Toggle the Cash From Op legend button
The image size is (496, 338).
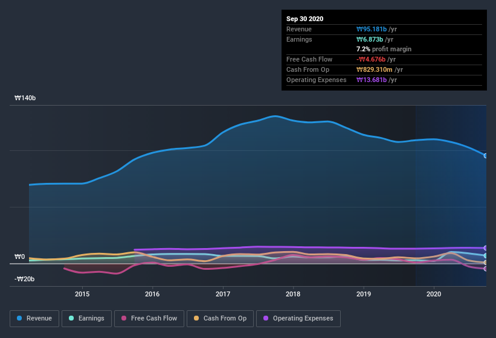tap(220, 319)
